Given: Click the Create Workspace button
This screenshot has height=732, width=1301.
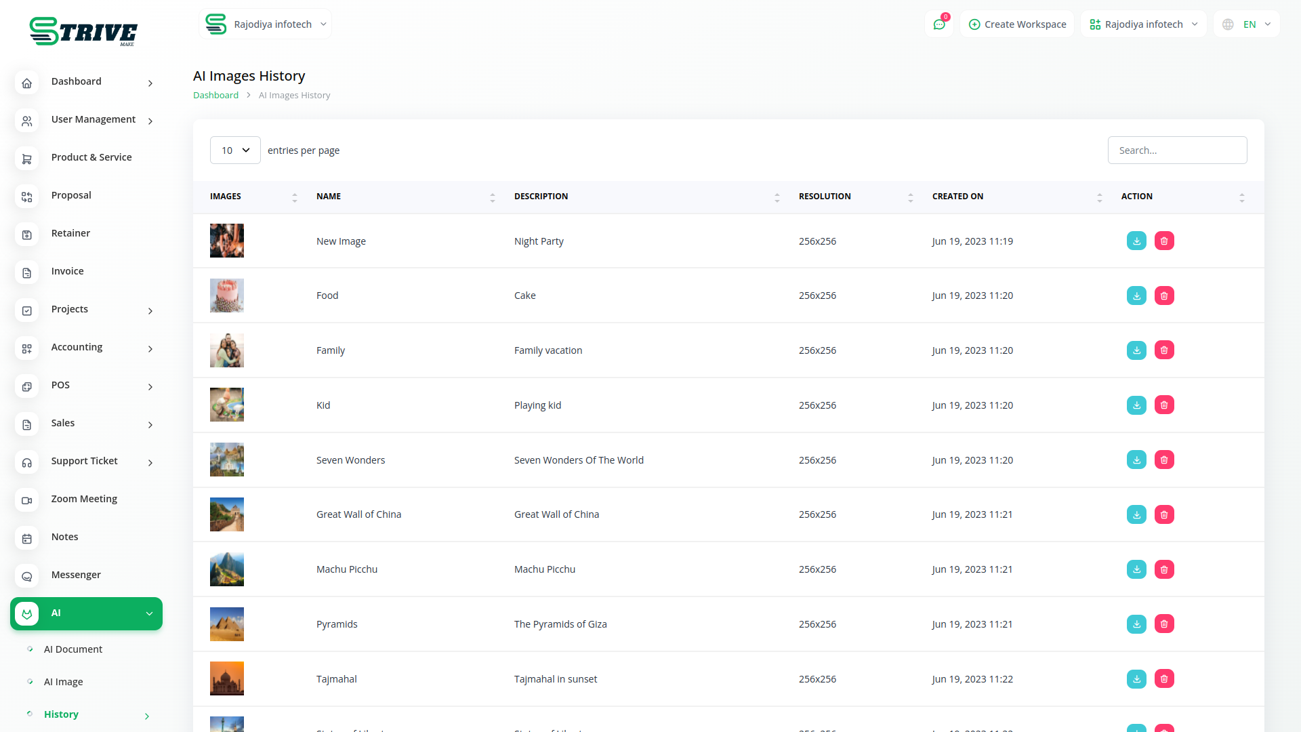Looking at the screenshot, I should (x=1017, y=24).
